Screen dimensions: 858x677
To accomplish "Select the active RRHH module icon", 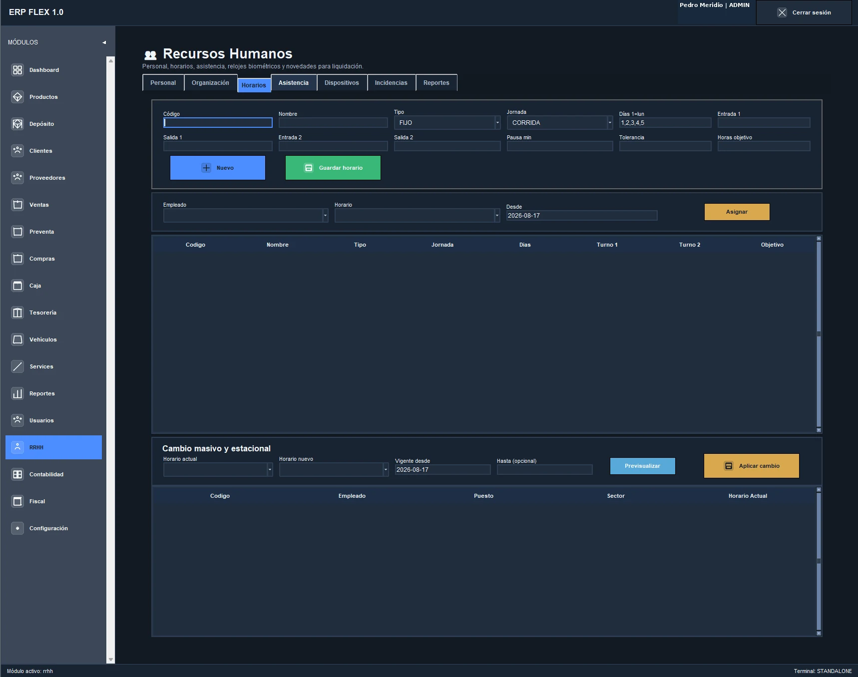I will [17, 447].
